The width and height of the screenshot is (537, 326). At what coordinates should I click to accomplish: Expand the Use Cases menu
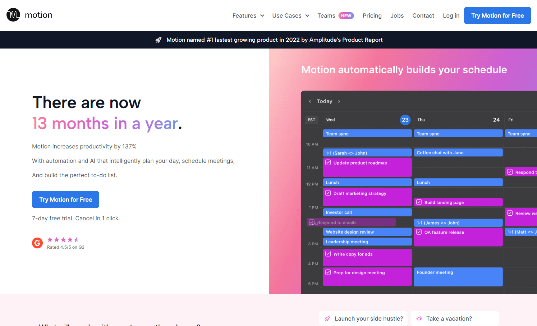click(x=290, y=15)
